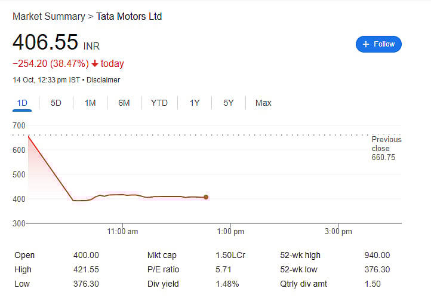This screenshot has width=431, height=301.
Task: Show the 1Y chart range
Action: pos(195,103)
